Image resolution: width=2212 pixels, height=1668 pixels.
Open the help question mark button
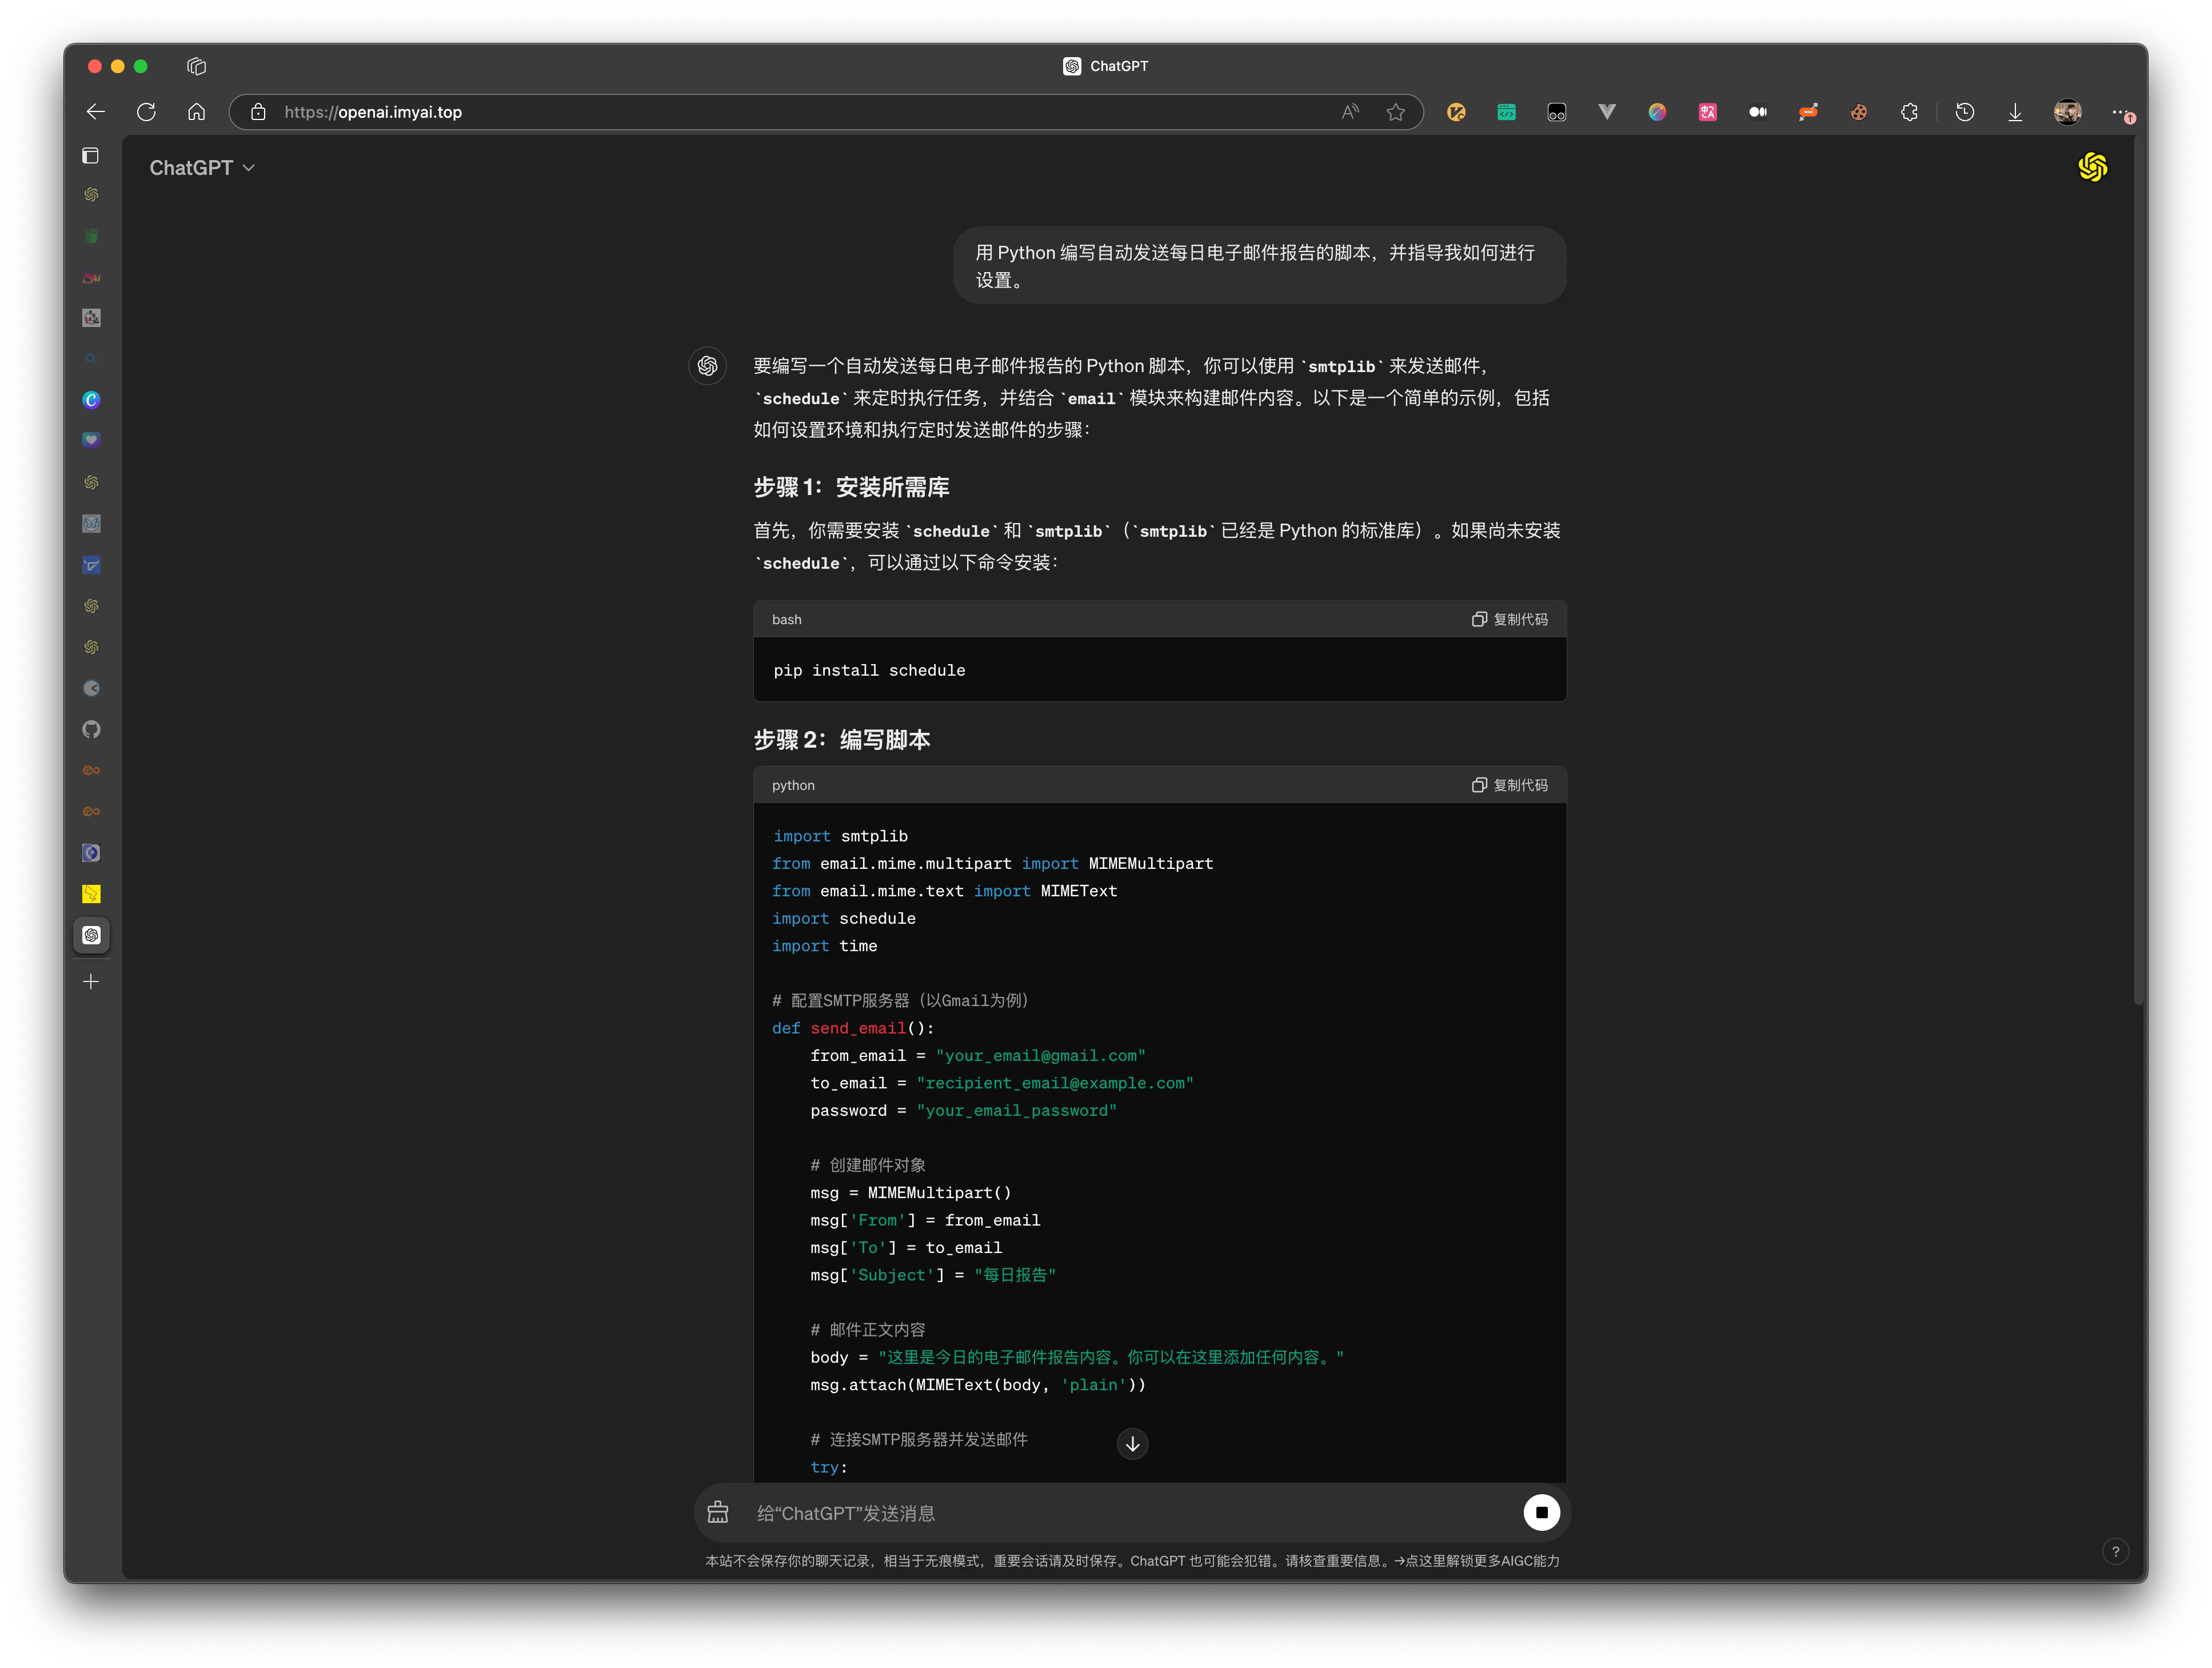coord(2115,1552)
